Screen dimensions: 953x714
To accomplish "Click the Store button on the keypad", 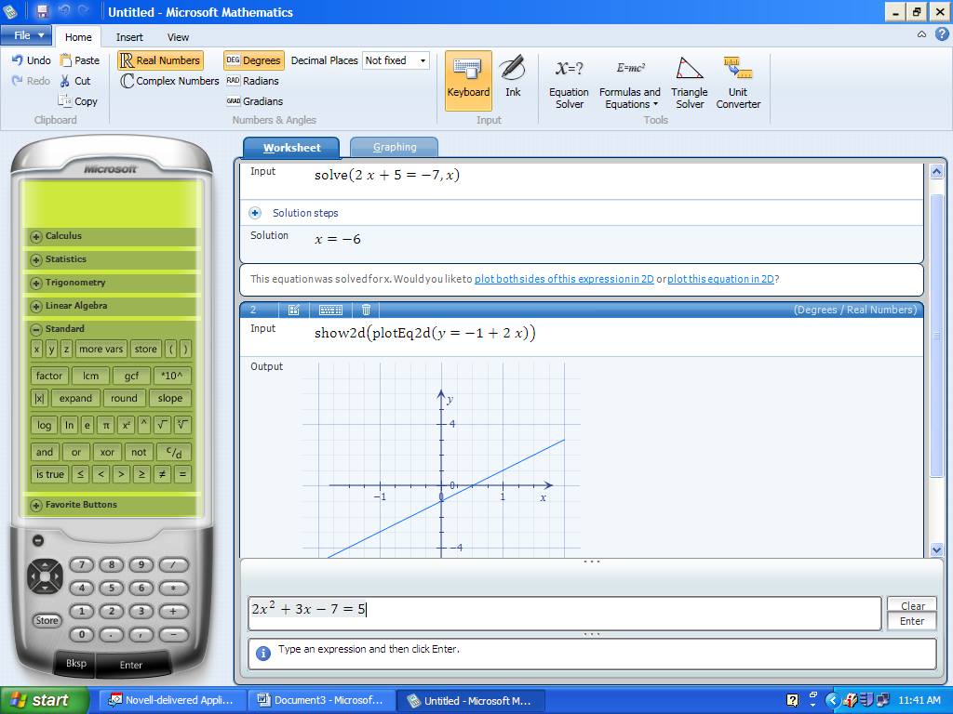I will tap(47, 620).
